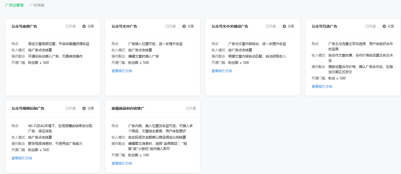Click text 广告插入位置可控，进一步提升收益

tap(155, 44)
